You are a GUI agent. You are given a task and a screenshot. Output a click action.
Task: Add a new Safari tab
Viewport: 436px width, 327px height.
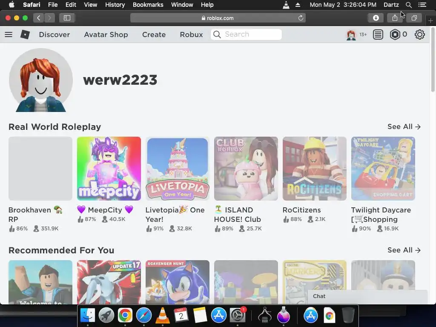click(x=430, y=20)
